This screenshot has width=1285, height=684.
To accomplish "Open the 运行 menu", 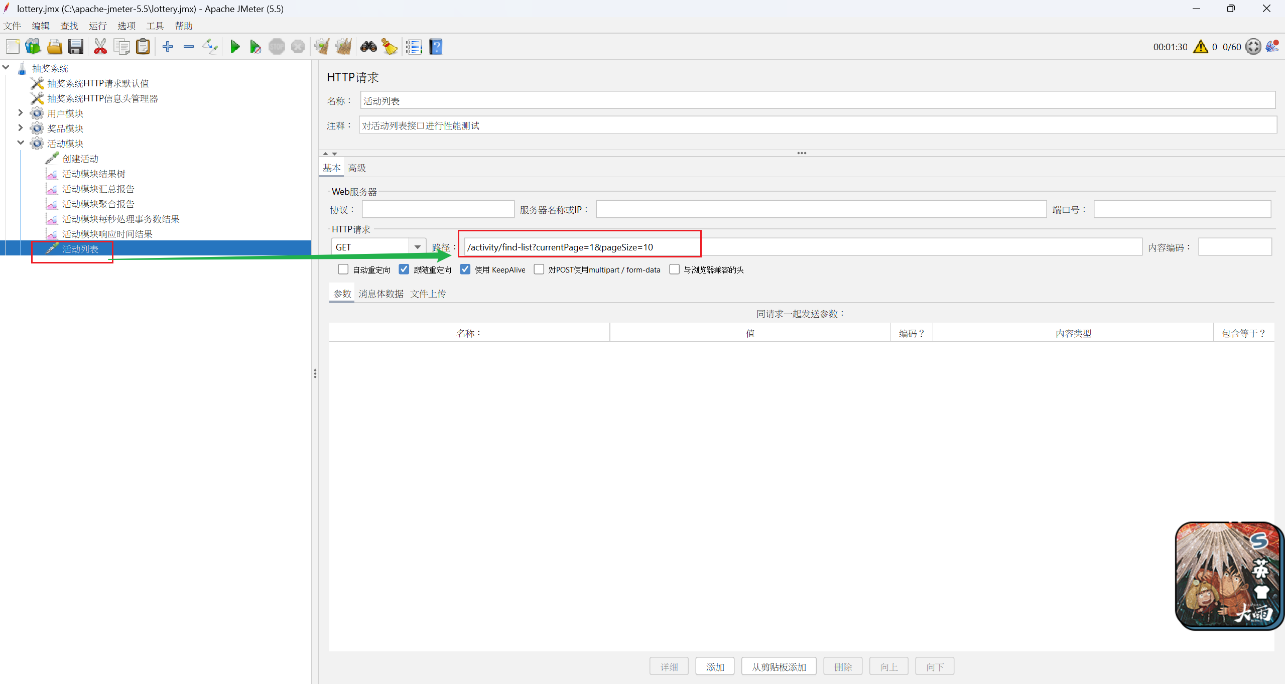I will pos(97,26).
